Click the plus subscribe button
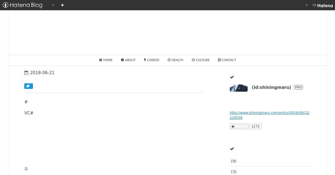The width and height of the screenshot is (335, 175). click(x=239, y=126)
